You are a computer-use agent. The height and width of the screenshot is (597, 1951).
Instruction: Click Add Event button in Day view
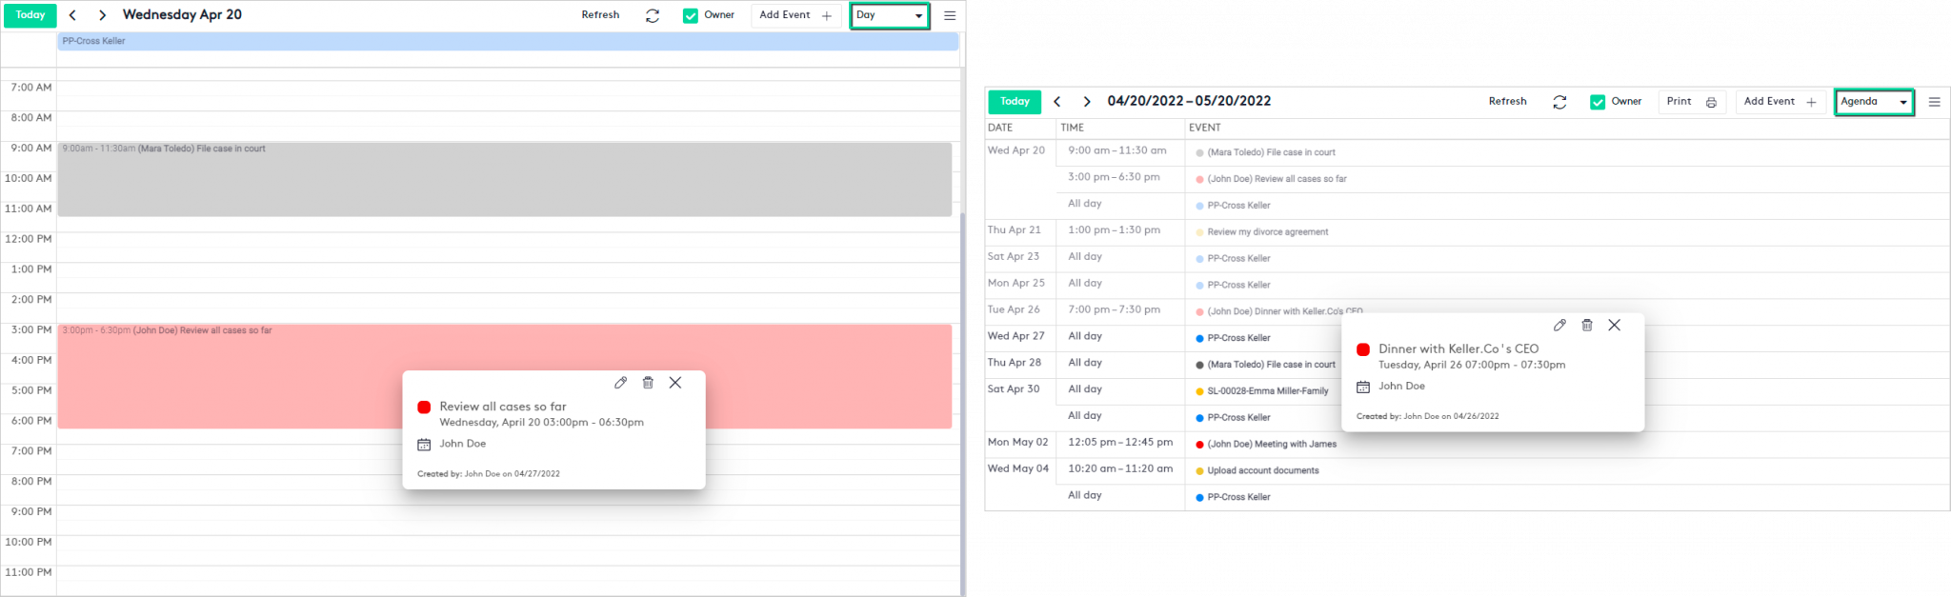click(795, 15)
